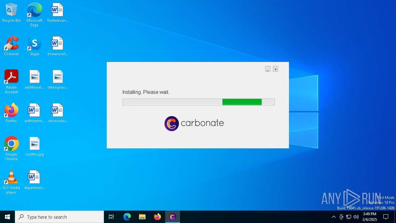Open the clock and calendar flyout
The width and height of the screenshot is (396, 223).
[x=370, y=217]
